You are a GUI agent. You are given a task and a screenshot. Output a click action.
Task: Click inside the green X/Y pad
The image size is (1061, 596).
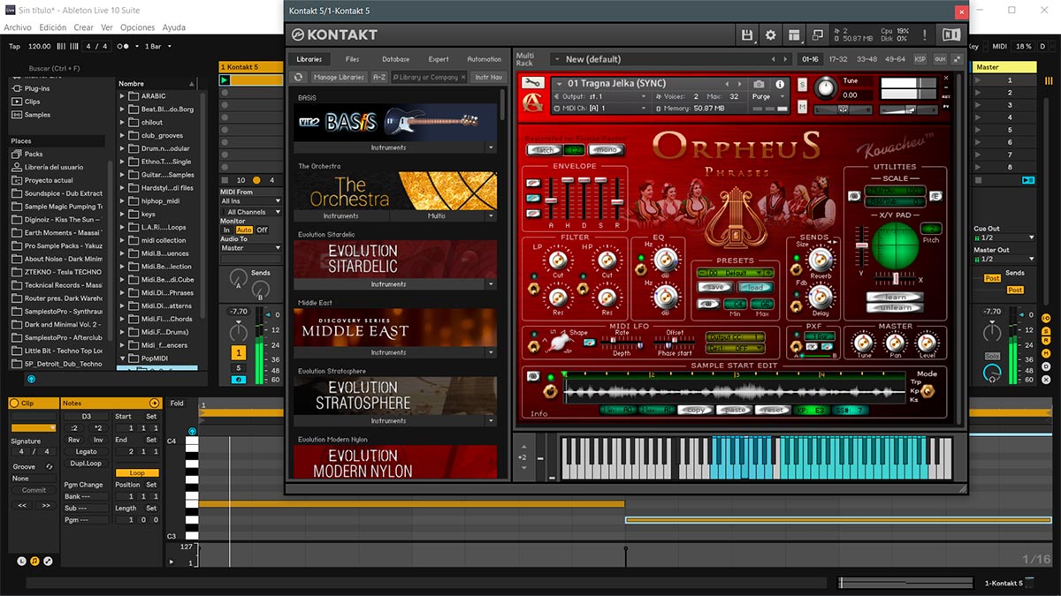click(895, 245)
